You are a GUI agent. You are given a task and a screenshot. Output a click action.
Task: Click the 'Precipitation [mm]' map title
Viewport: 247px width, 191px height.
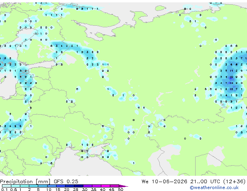(x=25, y=182)
